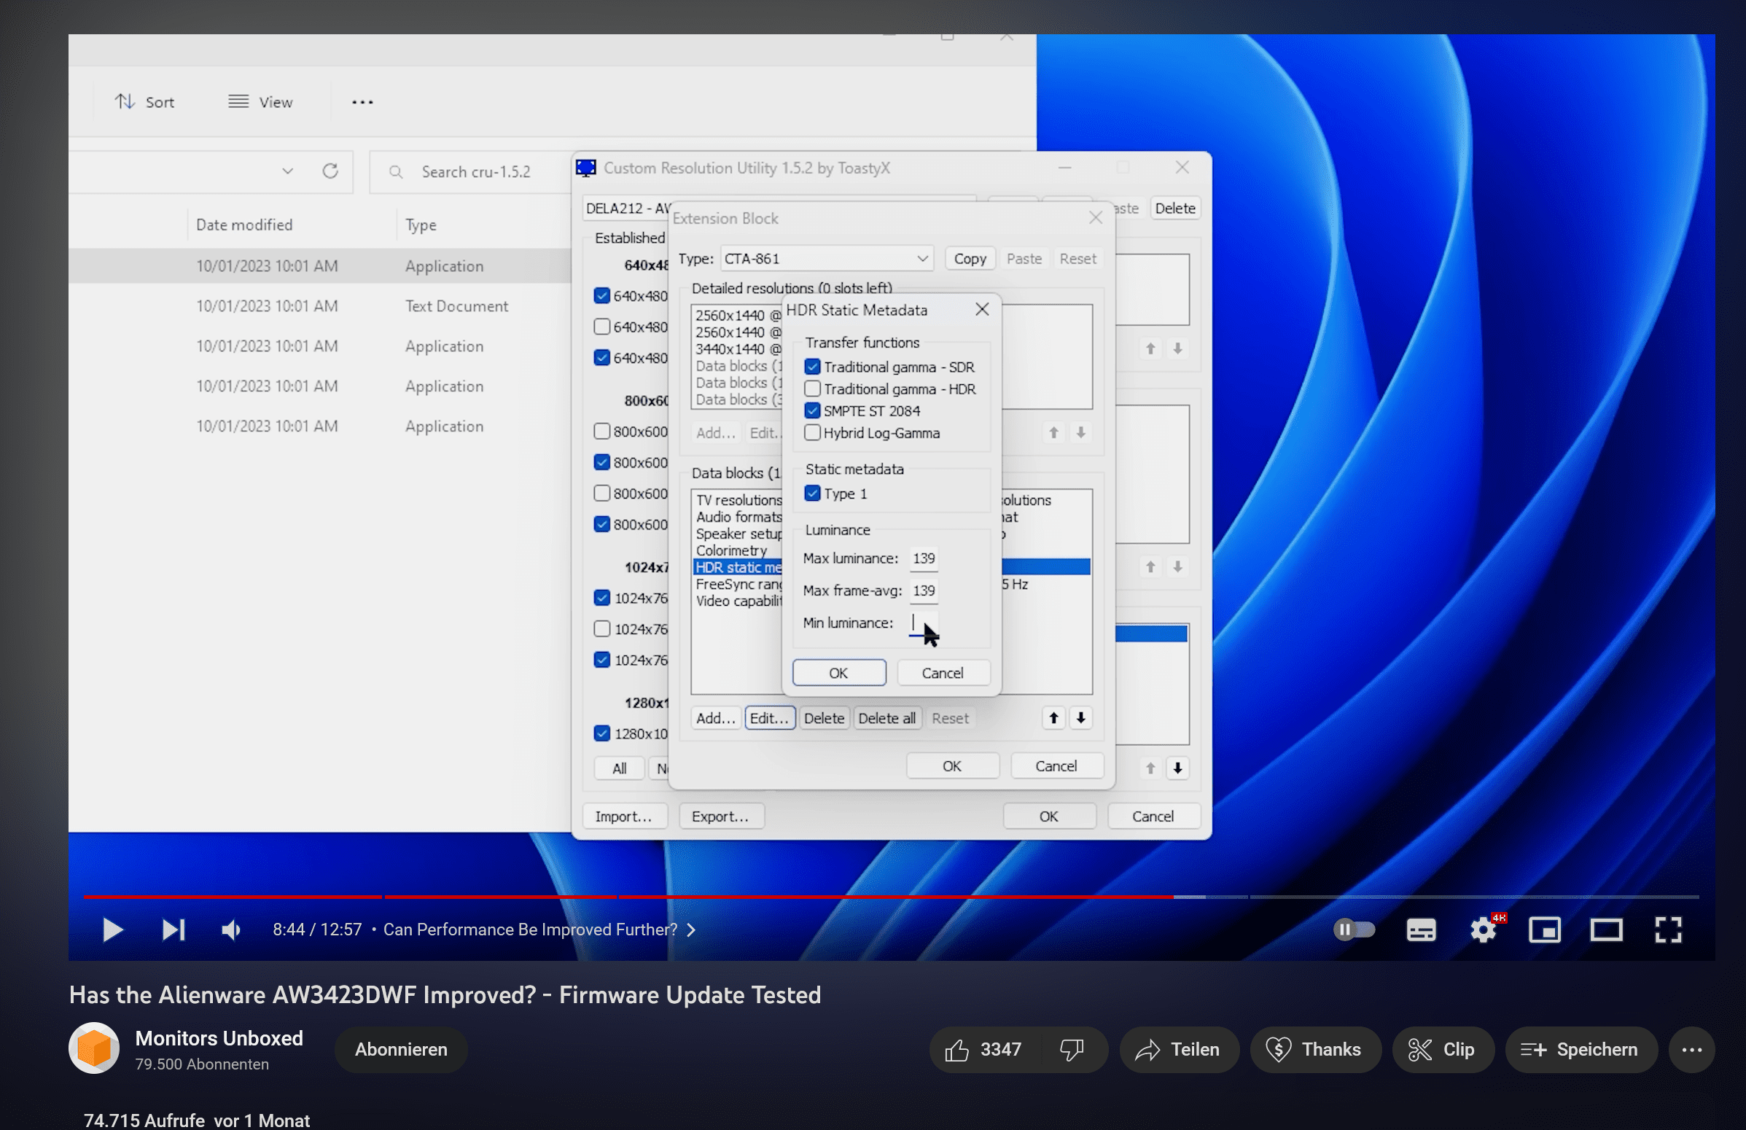
Task: Click Add... under Data blocks
Action: [715, 718]
